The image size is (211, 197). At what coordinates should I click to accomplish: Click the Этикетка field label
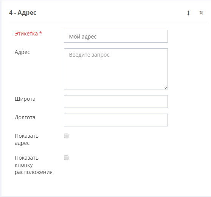(x=26, y=34)
